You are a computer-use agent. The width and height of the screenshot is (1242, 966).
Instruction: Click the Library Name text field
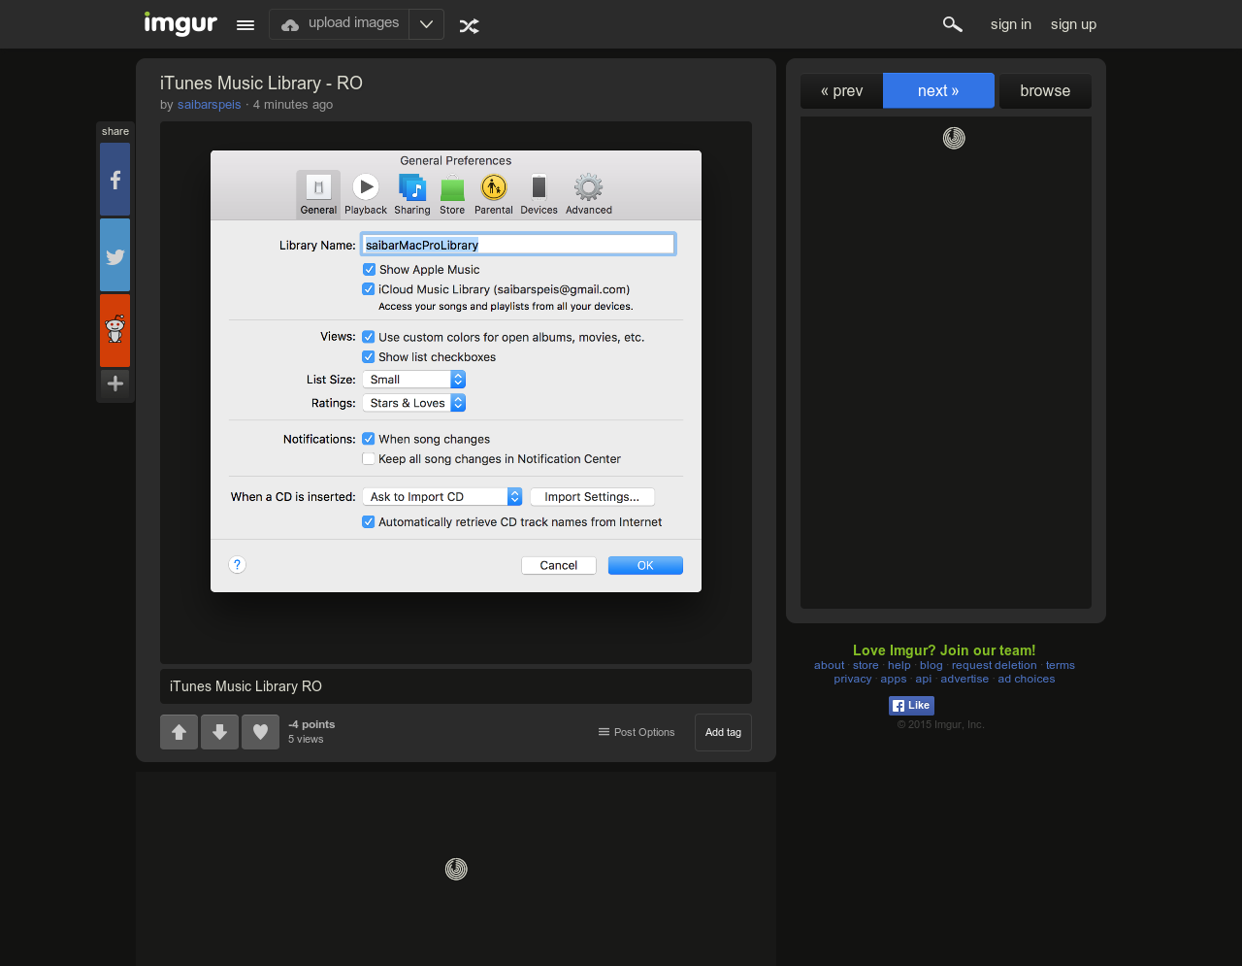pyautogui.click(x=518, y=245)
